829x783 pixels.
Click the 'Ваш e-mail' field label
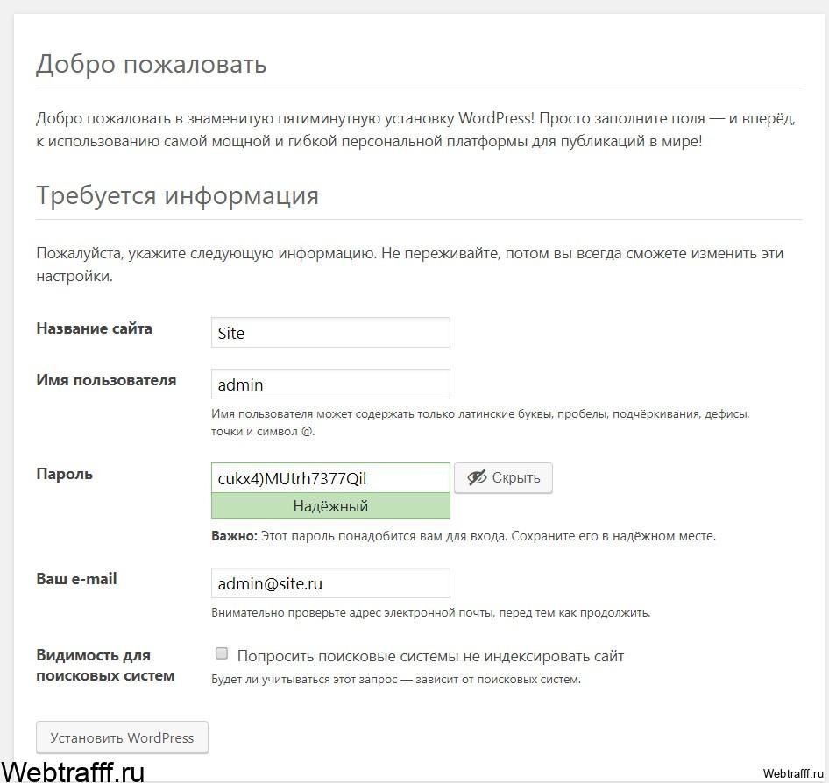point(76,579)
